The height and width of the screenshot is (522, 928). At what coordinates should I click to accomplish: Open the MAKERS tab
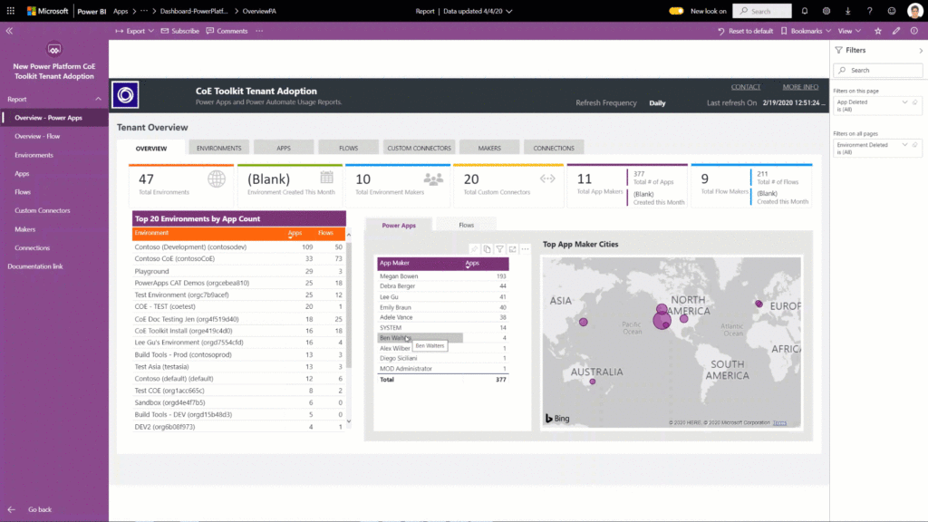click(x=489, y=148)
